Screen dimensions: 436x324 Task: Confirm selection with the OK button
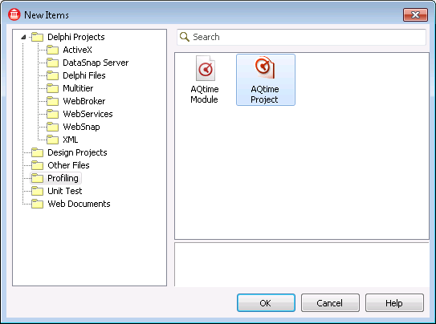click(x=266, y=303)
